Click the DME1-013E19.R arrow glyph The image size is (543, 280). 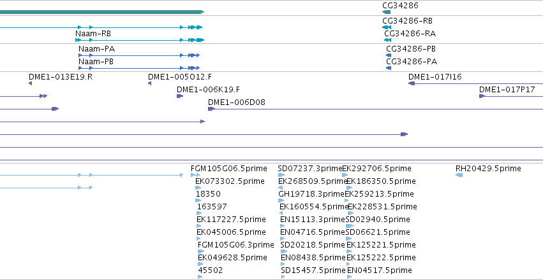click(x=31, y=83)
